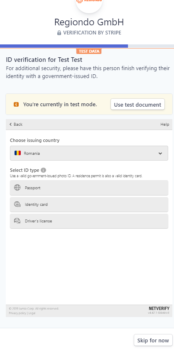Click the Identity card icon
The height and width of the screenshot is (349, 174).
(17, 204)
